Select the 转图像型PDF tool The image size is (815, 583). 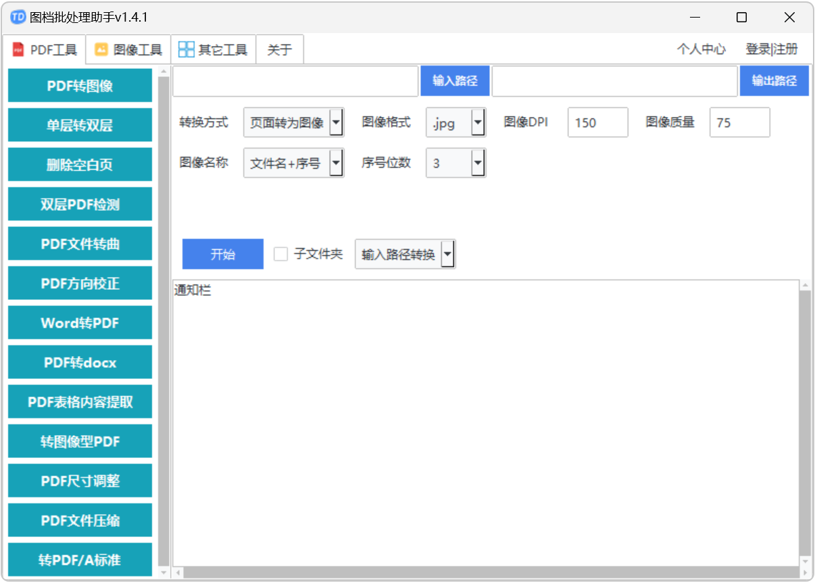80,441
